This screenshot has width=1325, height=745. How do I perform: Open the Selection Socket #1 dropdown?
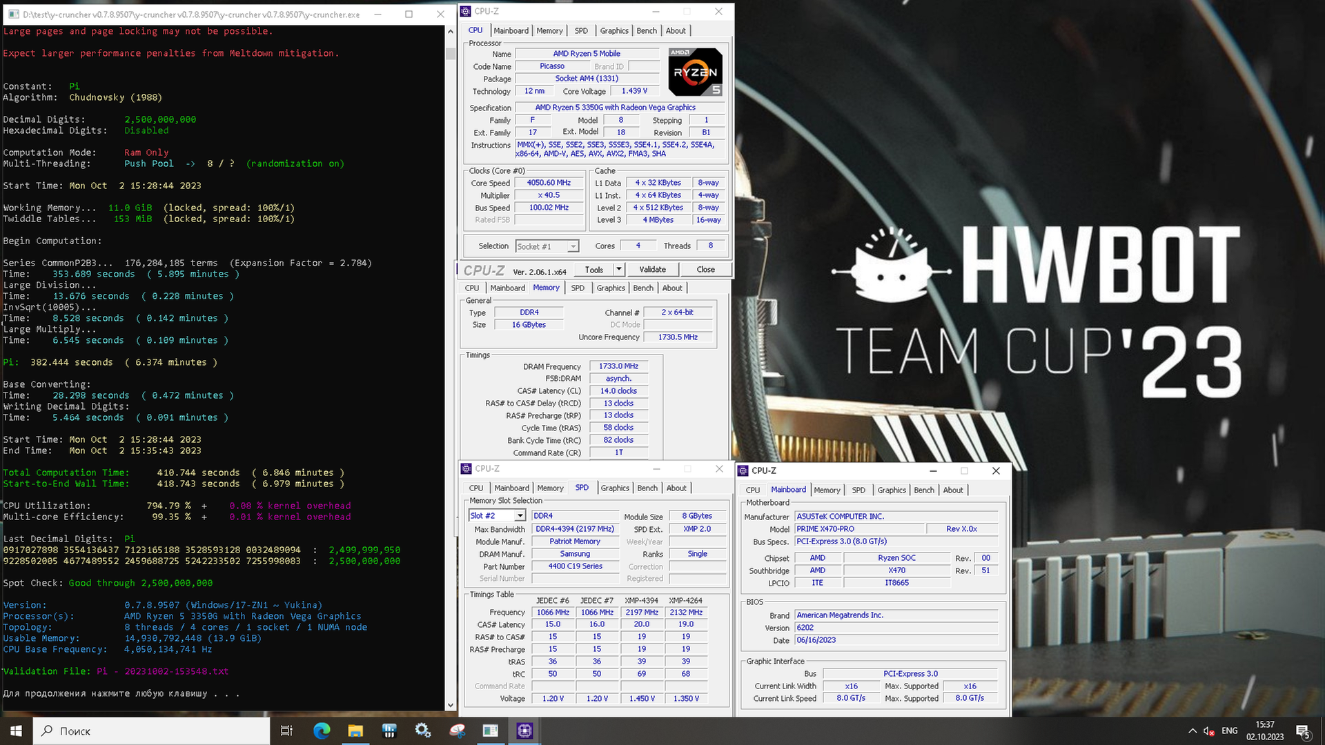547,246
